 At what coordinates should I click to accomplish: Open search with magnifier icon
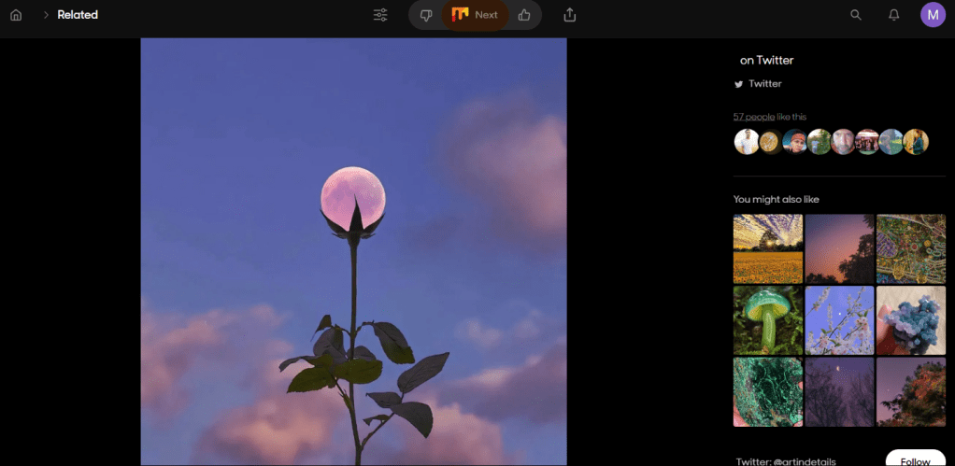click(x=855, y=15)
